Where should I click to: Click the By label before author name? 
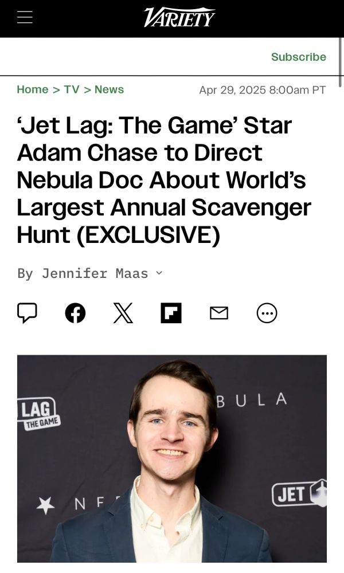click(x=25, y=273)
